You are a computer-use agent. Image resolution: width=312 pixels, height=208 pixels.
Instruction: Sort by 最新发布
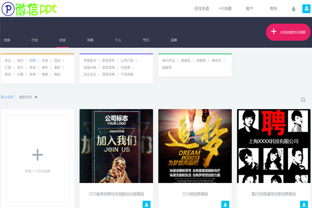[x=25, y=97]
